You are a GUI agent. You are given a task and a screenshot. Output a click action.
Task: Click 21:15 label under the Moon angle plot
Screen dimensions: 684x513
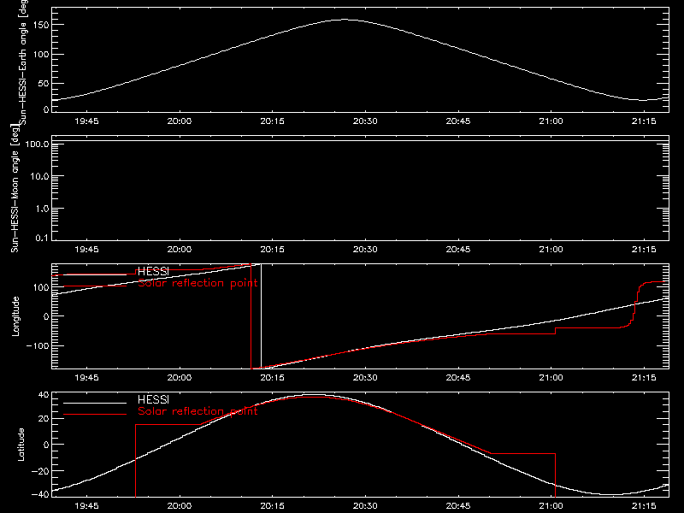(x=644, y=250)
